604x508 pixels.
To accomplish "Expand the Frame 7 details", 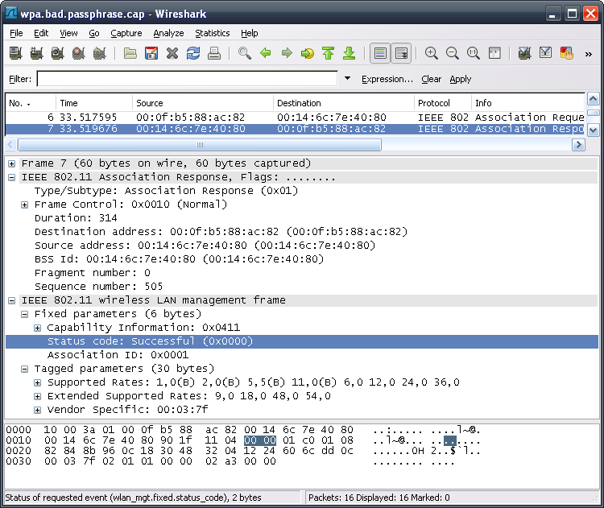I will (12, 163).
